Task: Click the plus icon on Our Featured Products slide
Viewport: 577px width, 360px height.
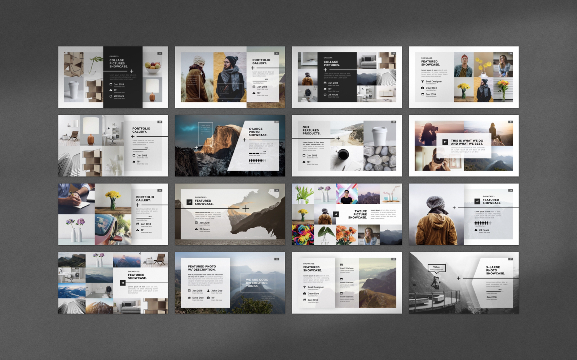Action: click(x=338, y=138)
